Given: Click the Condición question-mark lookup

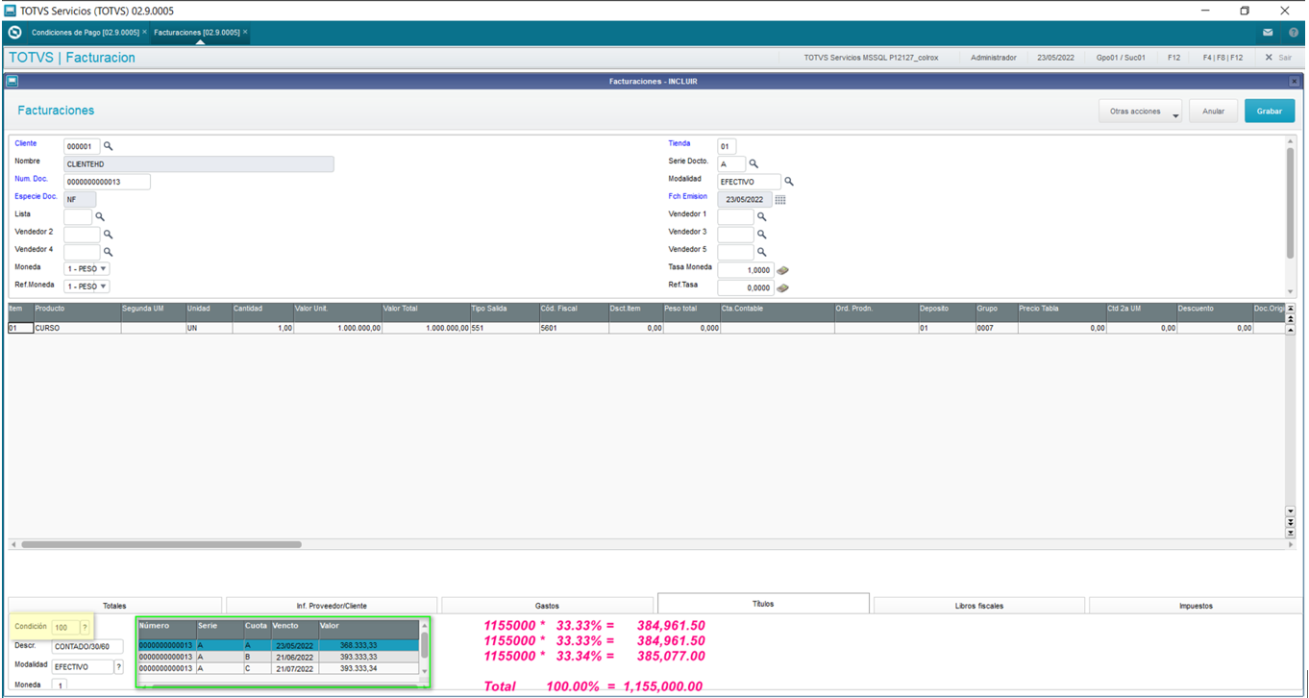Looking at the screenshot, I should tap(85, 628).
